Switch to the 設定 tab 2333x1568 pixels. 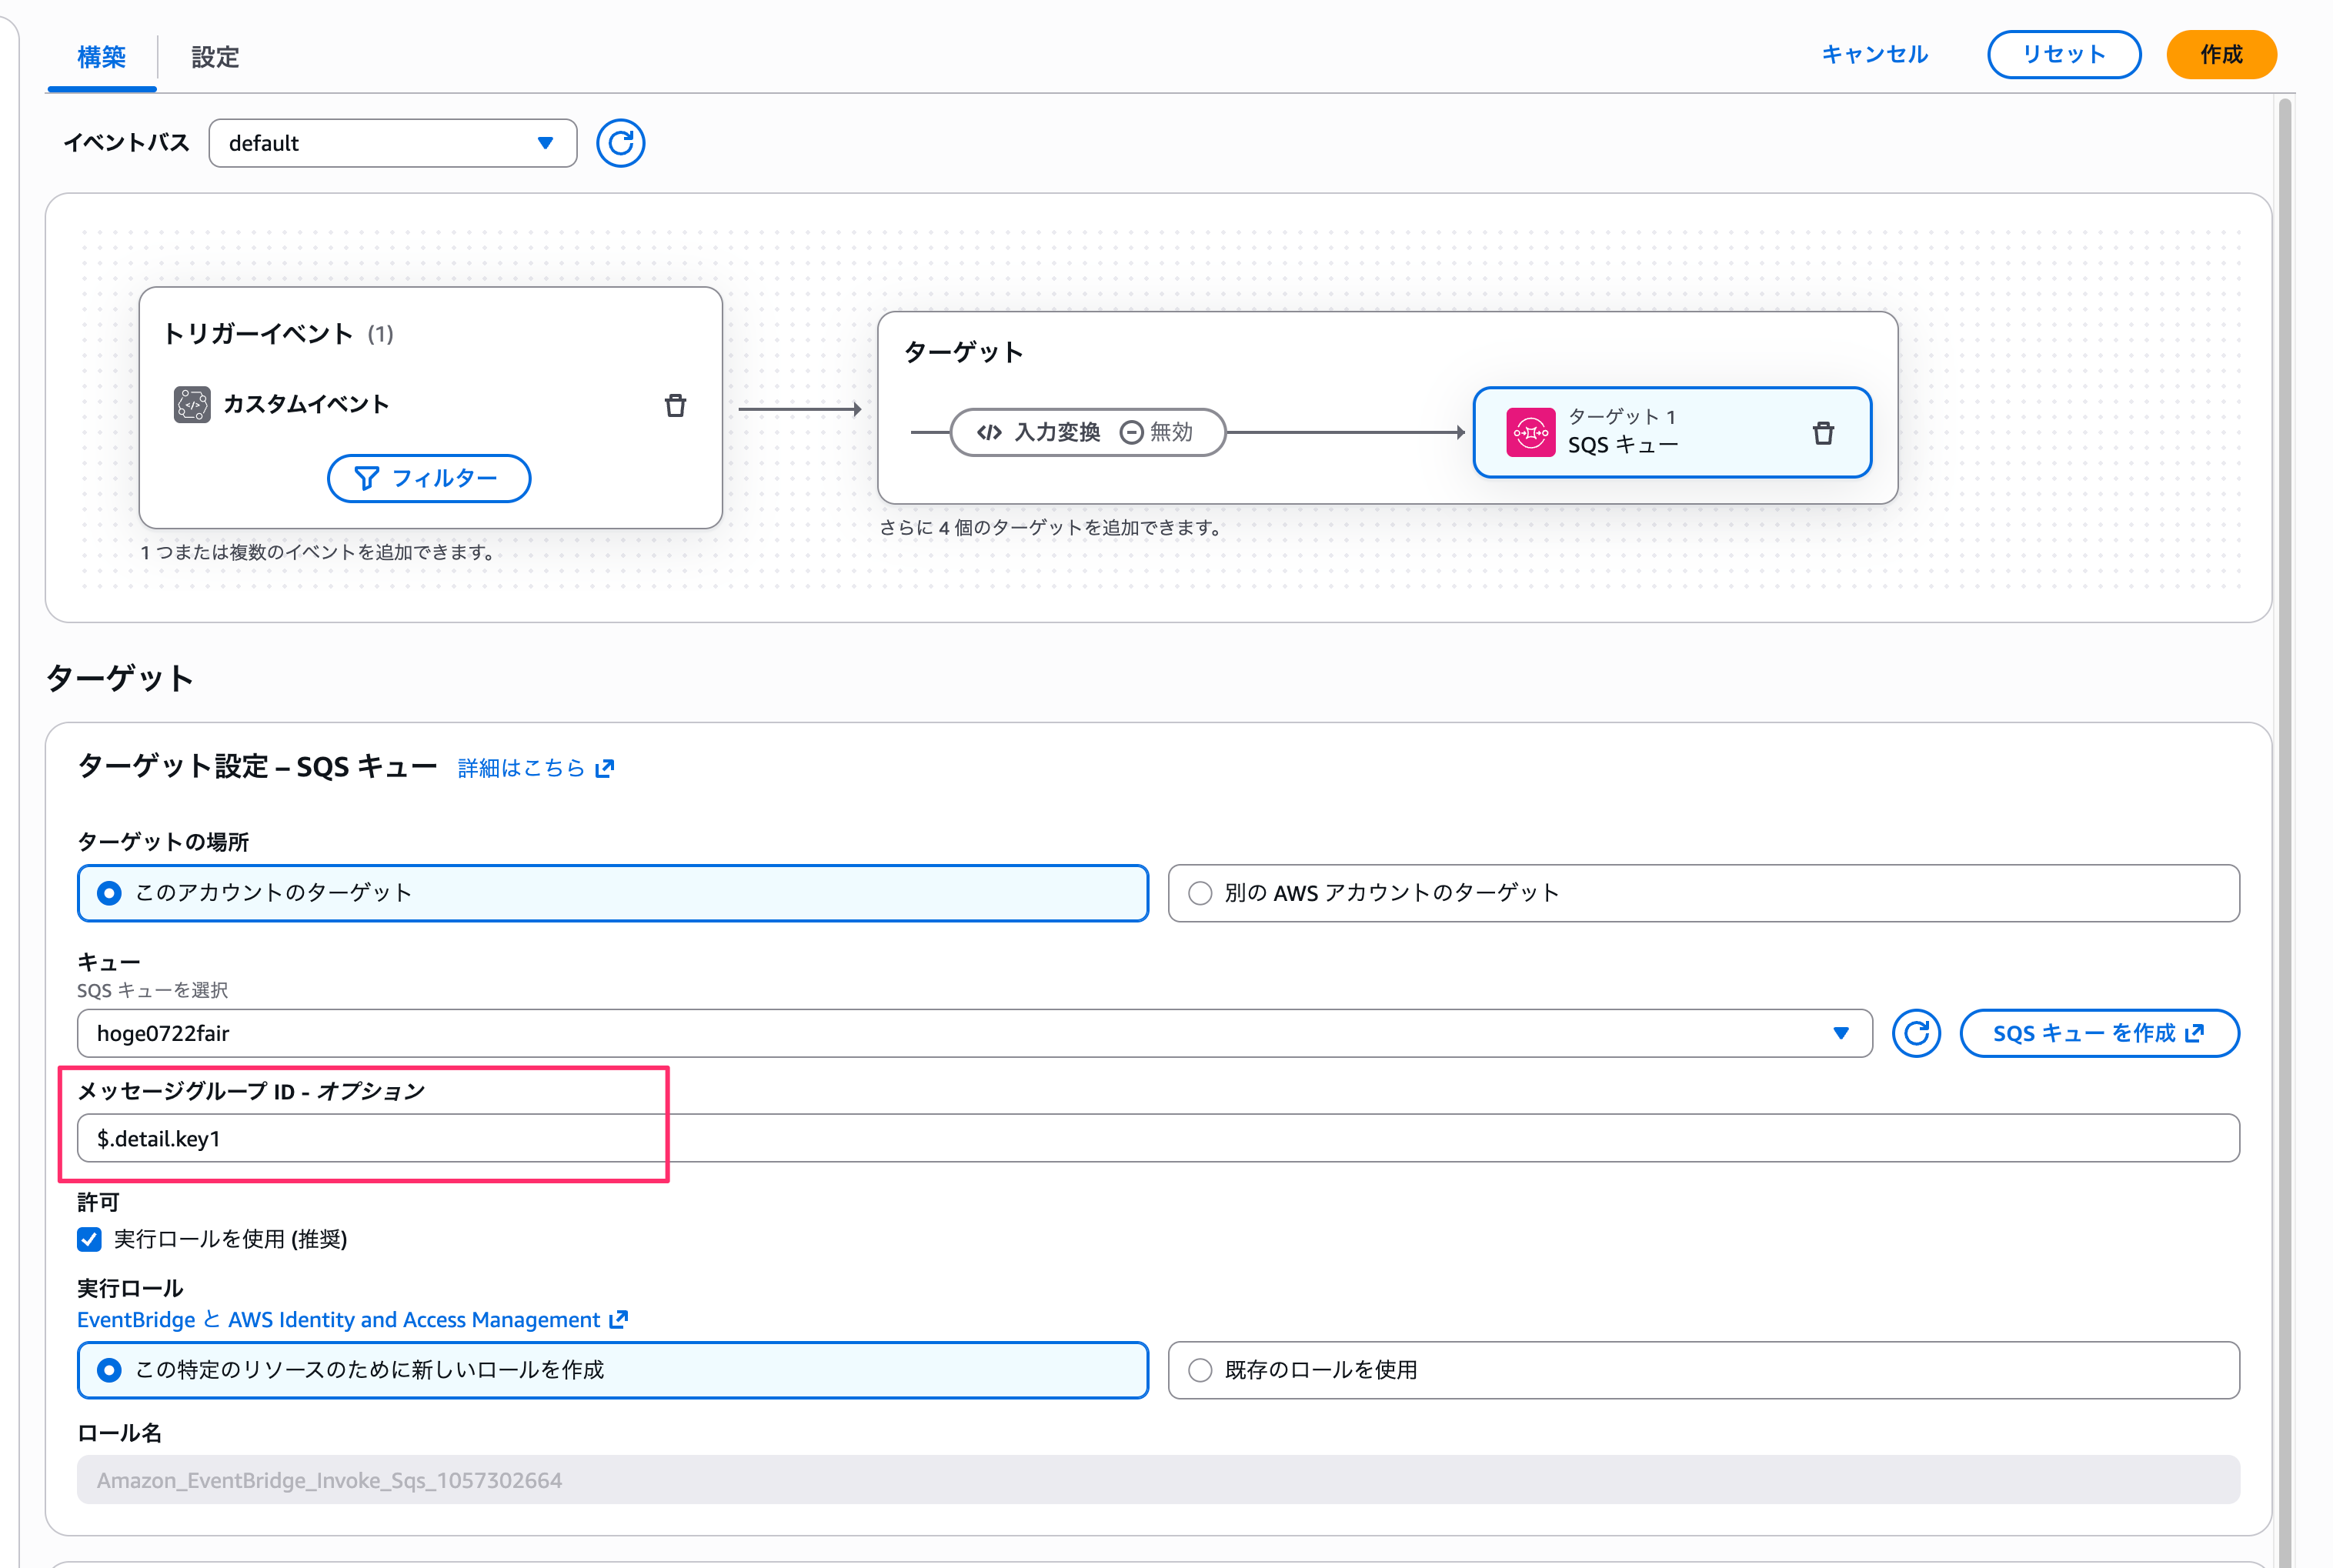(215, 57)
